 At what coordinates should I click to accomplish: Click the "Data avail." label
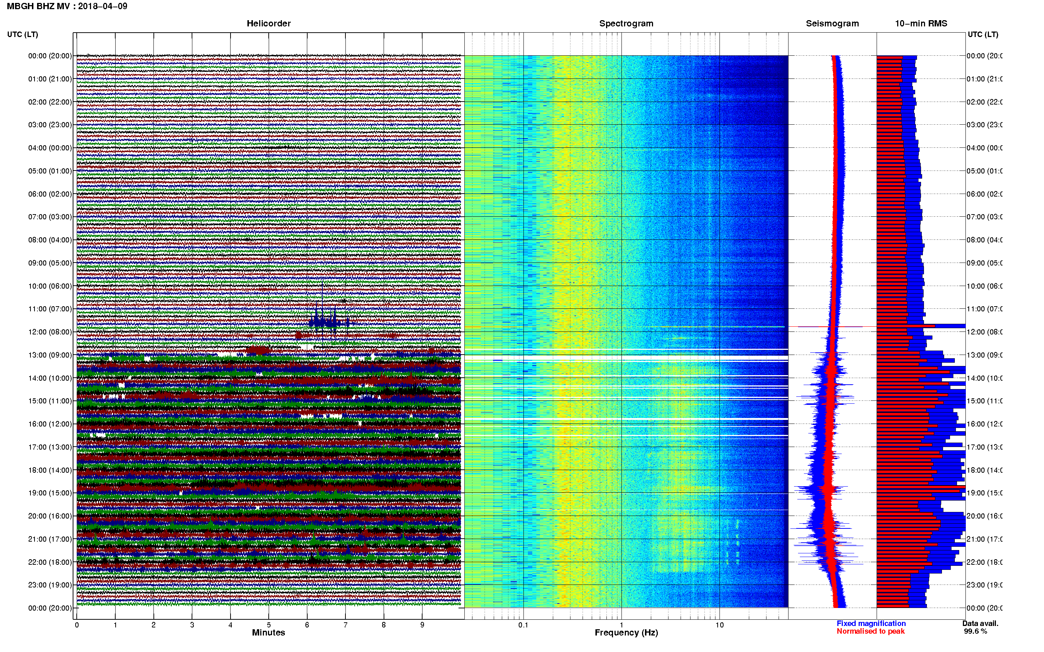(x=980, y=623)
